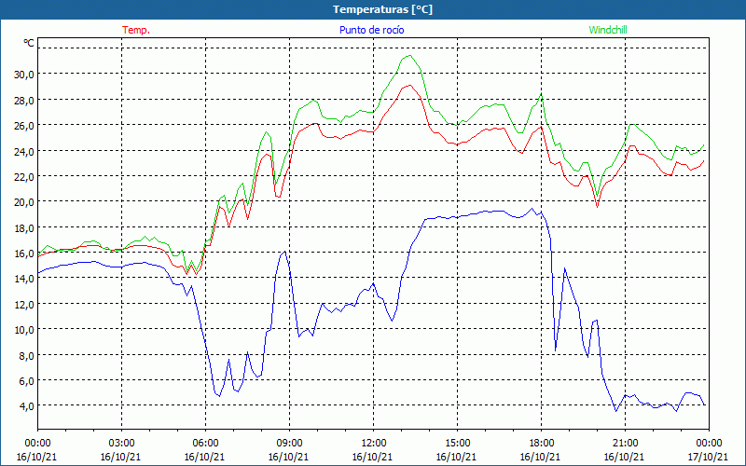
Task: Click the 12:00 time axis label
Action: (x=373, y=444)
